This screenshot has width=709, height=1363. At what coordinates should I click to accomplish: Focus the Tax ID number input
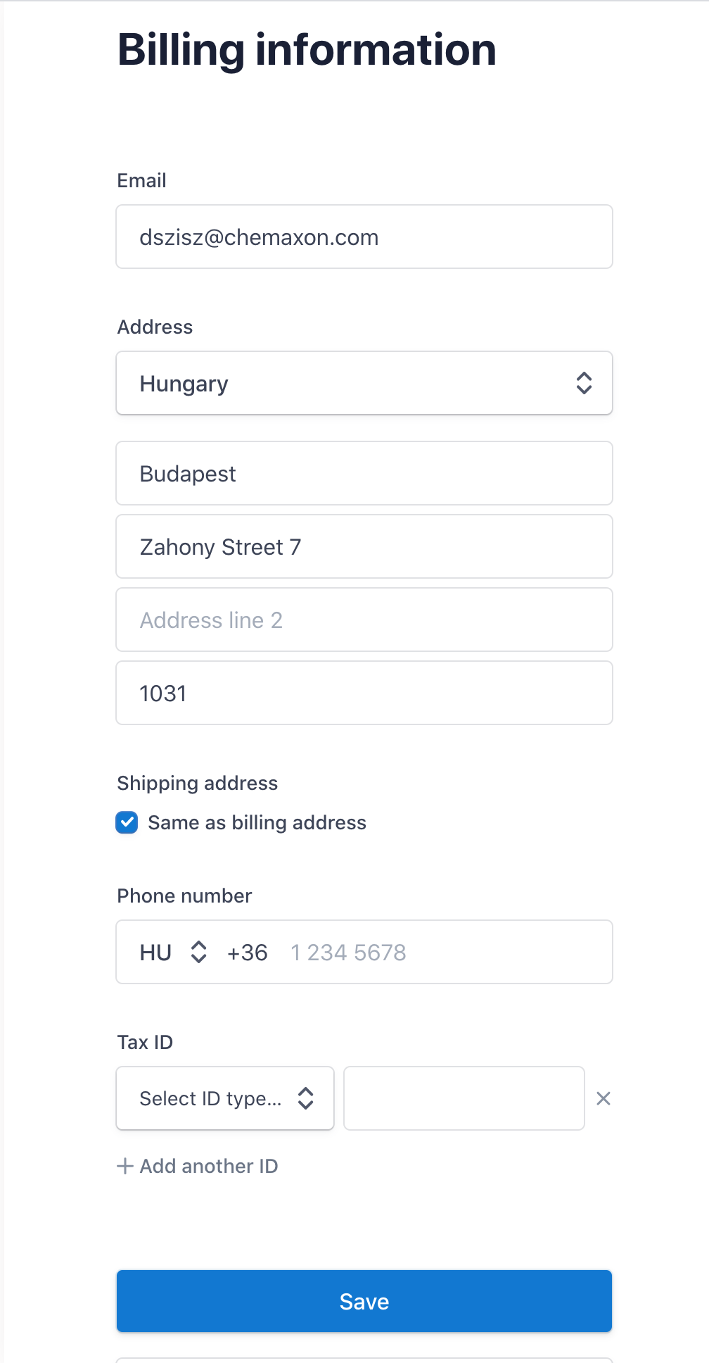point(464,1098)
